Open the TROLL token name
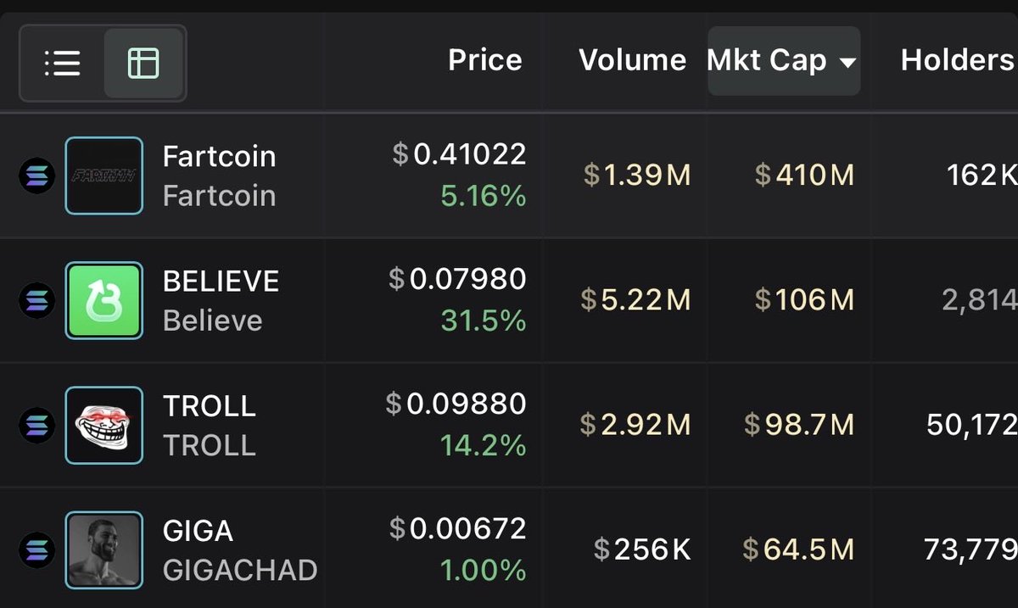Viewport: 1018px width, 608px height. [x=209, y=406]
